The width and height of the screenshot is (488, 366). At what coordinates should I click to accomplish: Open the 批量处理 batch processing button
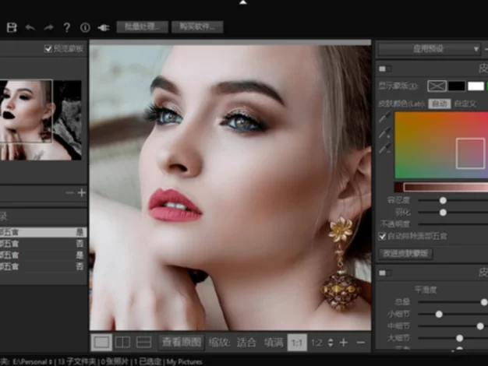(142, 27)
